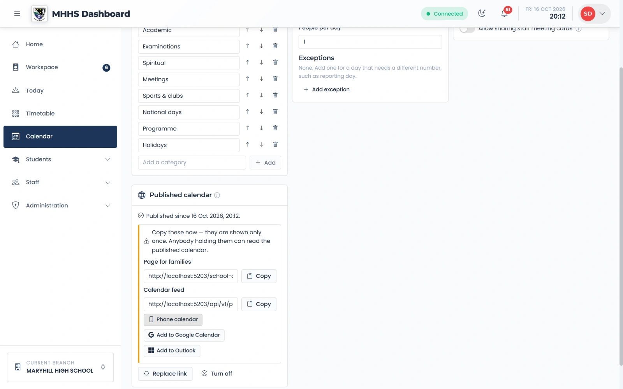Click the Add category button

[265, 163]
